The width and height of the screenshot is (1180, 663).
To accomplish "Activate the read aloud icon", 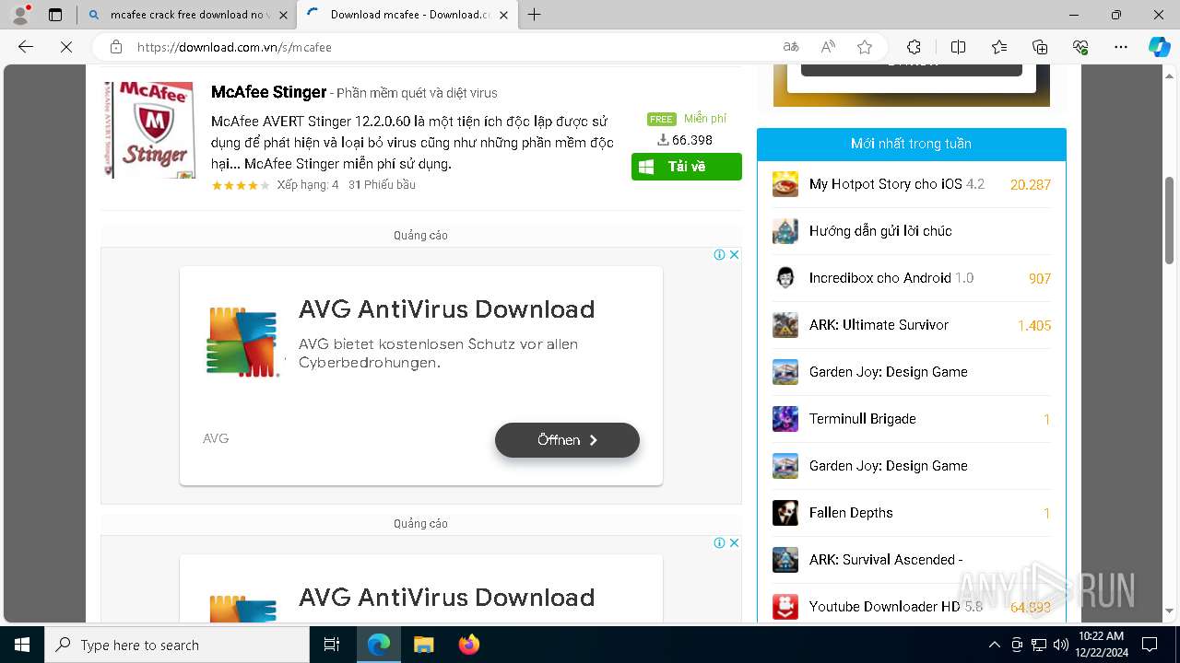I will pos(828,47).
